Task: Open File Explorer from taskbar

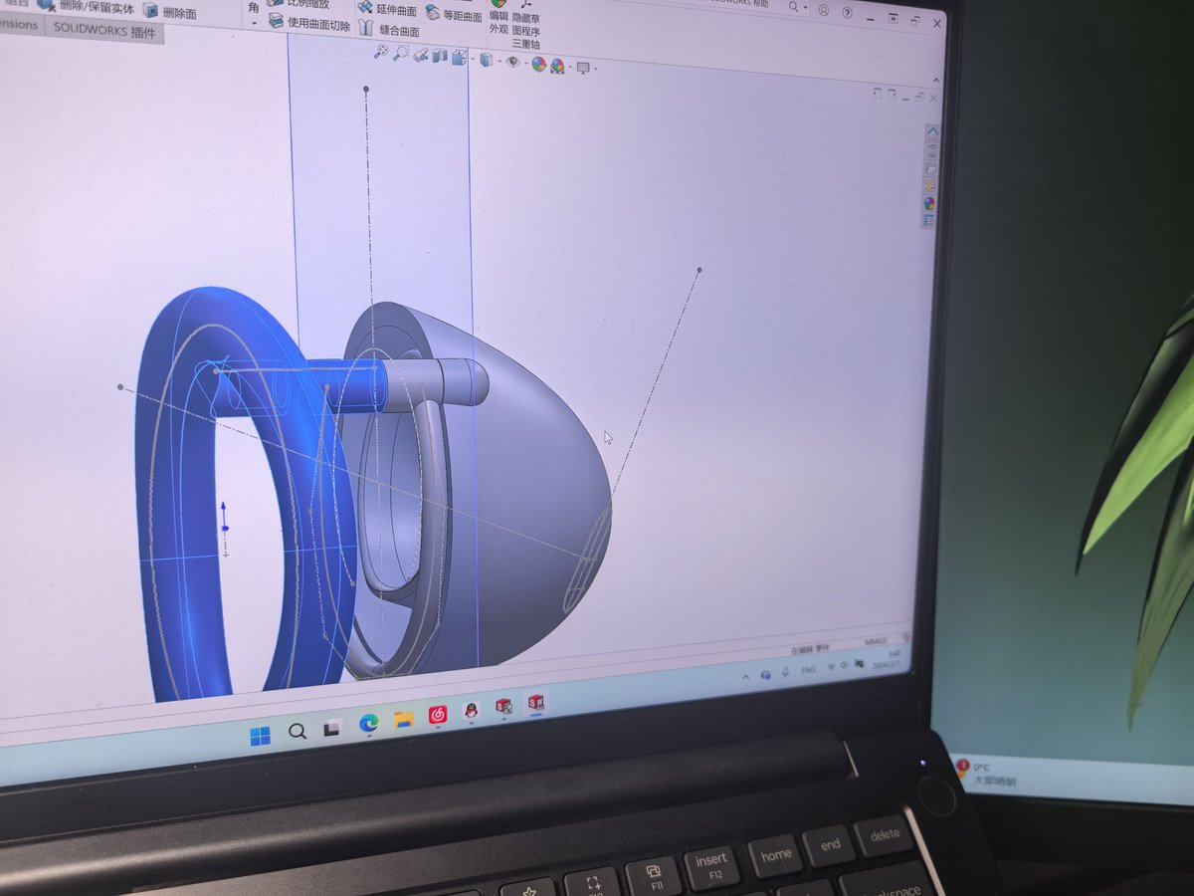Action: [403, 719]
